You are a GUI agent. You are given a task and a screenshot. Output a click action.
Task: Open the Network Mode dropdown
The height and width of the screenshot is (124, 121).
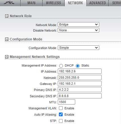(78, 24)
